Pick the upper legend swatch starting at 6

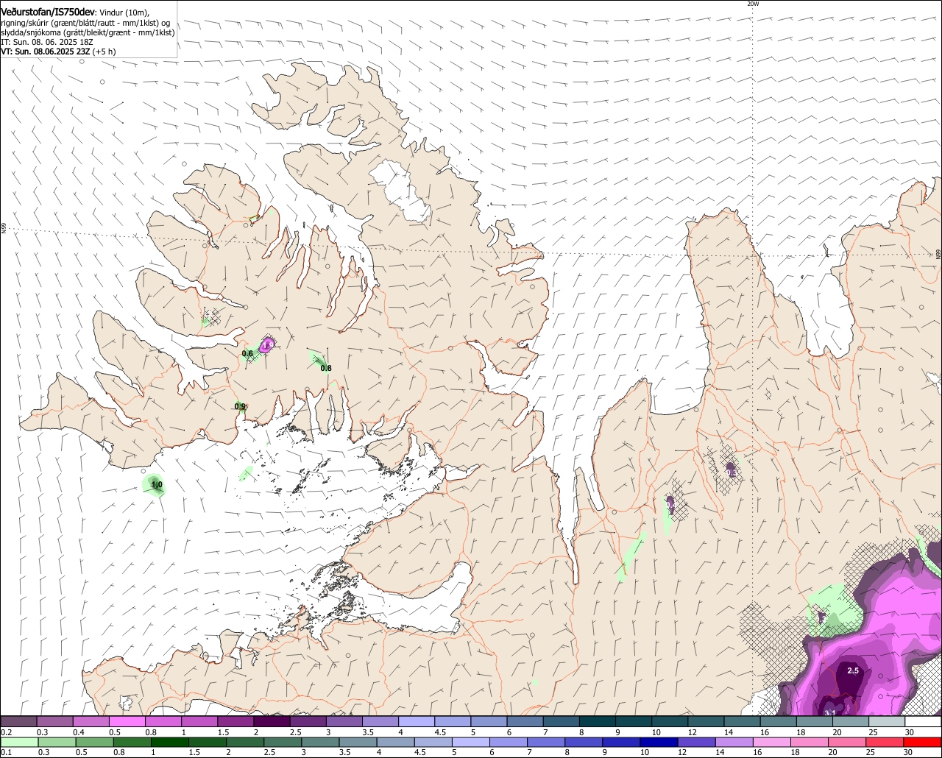click(525, 722)
